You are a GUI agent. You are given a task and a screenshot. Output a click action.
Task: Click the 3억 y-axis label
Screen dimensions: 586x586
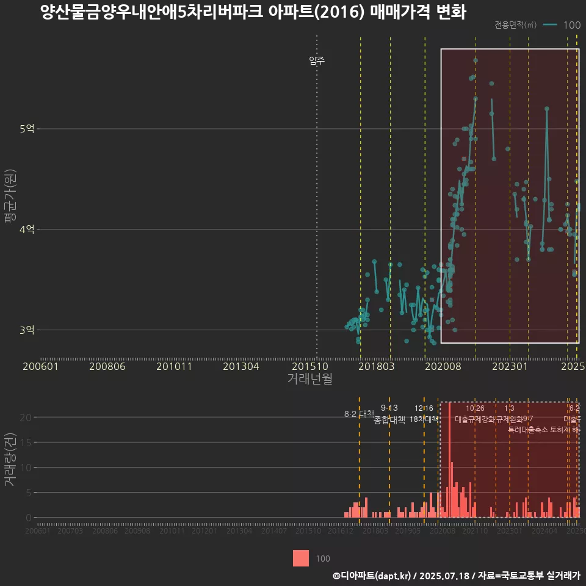(27, 330)
